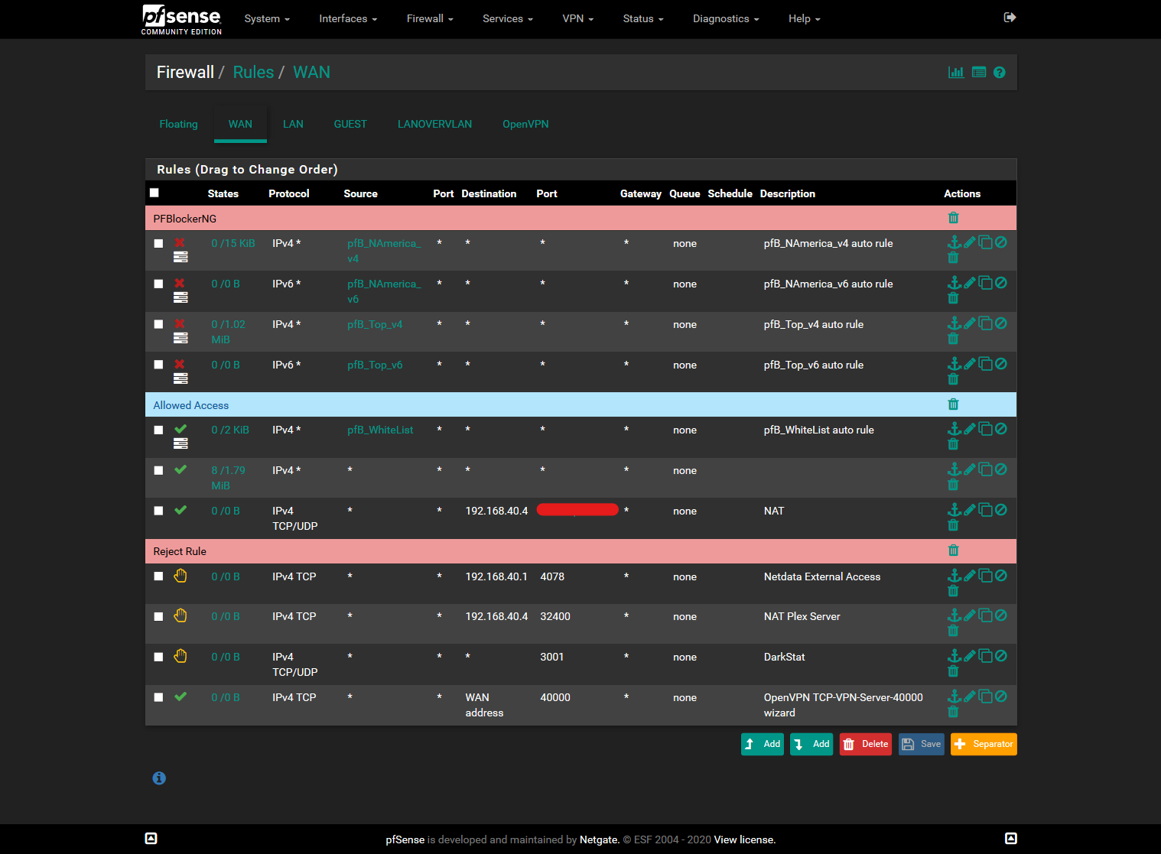Open the VPN dropdown menu
The width and height of the screenshot is (1161, 854).
click(578, 18)
